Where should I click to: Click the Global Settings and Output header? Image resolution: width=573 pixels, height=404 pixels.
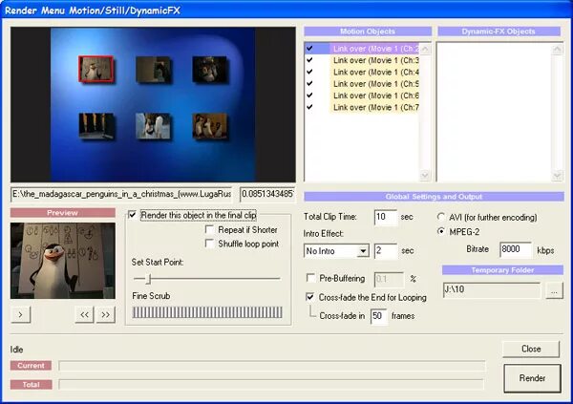(x=434, y=197)
